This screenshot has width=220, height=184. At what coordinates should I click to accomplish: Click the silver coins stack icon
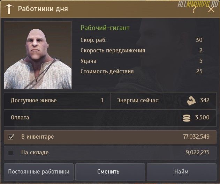tap(187, 118)
